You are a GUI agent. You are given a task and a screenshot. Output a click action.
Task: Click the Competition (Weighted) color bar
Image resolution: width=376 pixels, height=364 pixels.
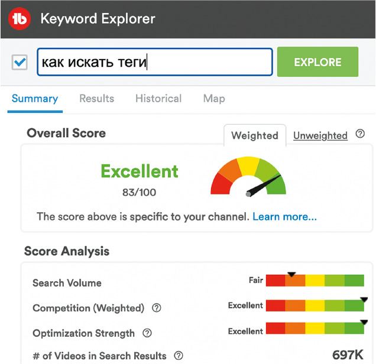tap(315, 305)
